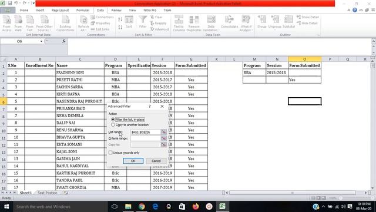Open File Explorer in taskbar
Screen dimensions: 376x212
click(128, 207)
